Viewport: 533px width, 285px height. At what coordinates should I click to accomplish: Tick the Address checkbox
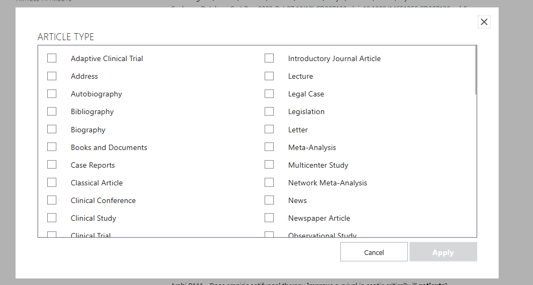(x=52, y=76)
